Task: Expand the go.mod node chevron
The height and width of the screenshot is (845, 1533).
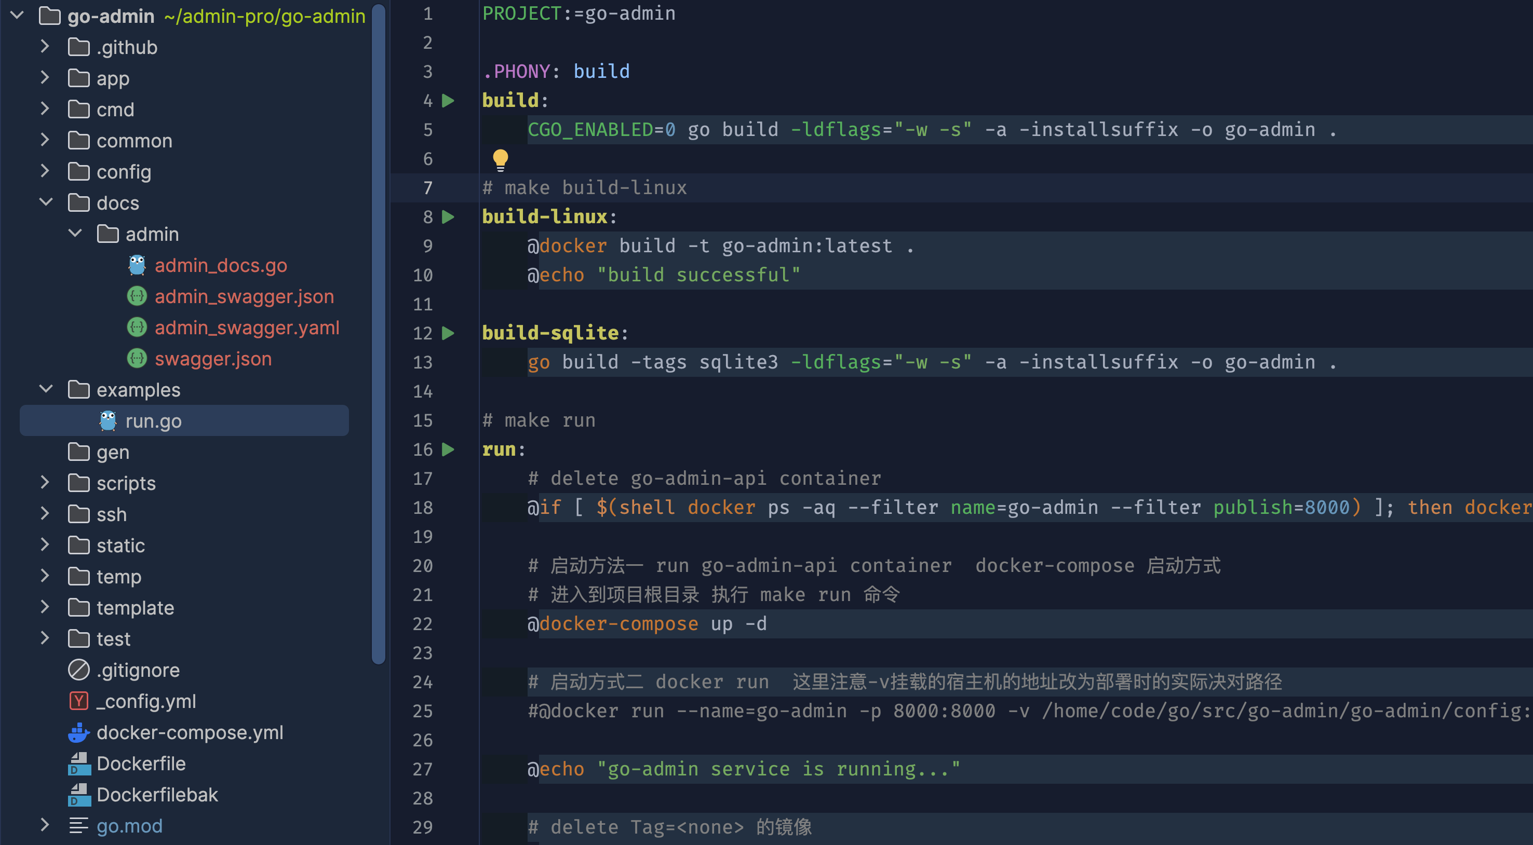Action: 45,825
